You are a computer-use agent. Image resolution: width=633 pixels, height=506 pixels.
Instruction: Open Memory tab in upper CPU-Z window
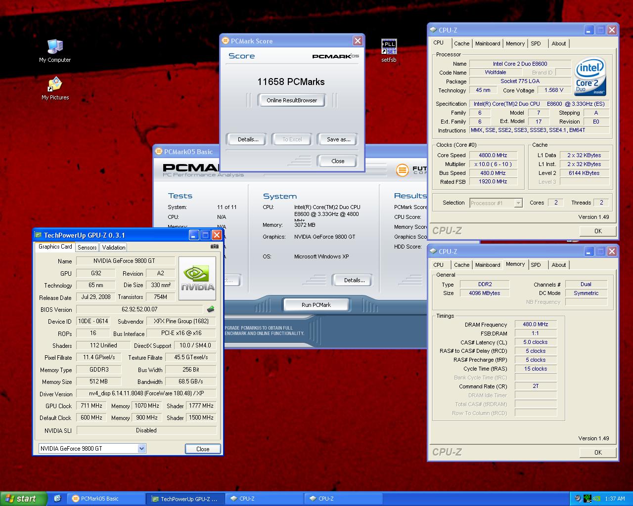coord(515,43)
